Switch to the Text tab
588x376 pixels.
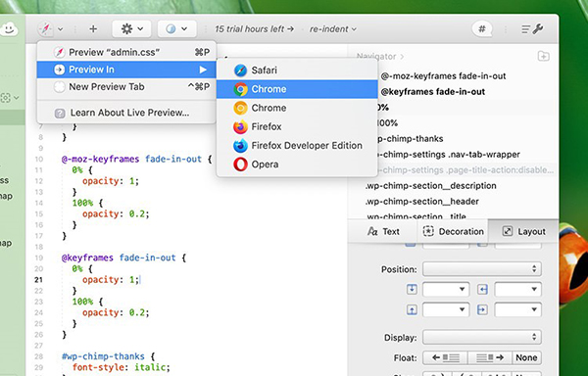click(383, 231)
